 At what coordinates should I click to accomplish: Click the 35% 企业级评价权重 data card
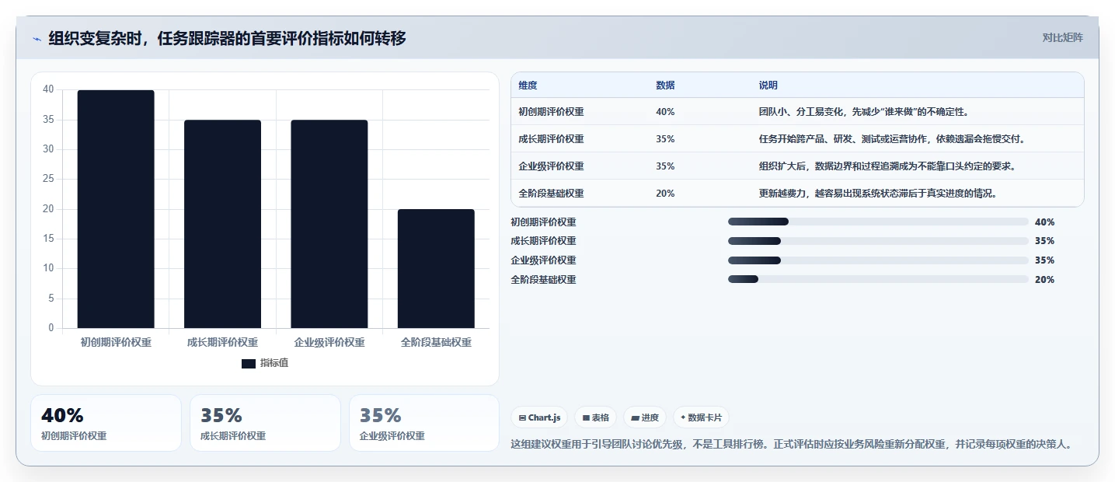424,423
